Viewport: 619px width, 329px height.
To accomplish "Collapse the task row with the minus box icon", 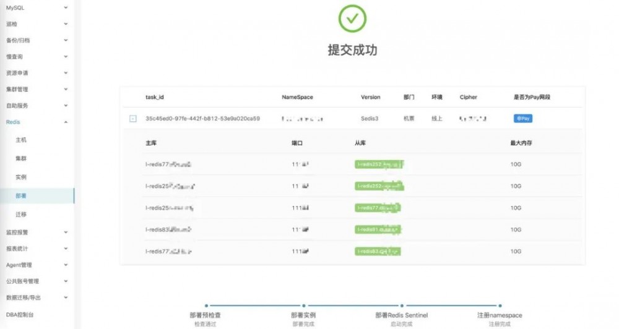I will [x=133, y=119].
